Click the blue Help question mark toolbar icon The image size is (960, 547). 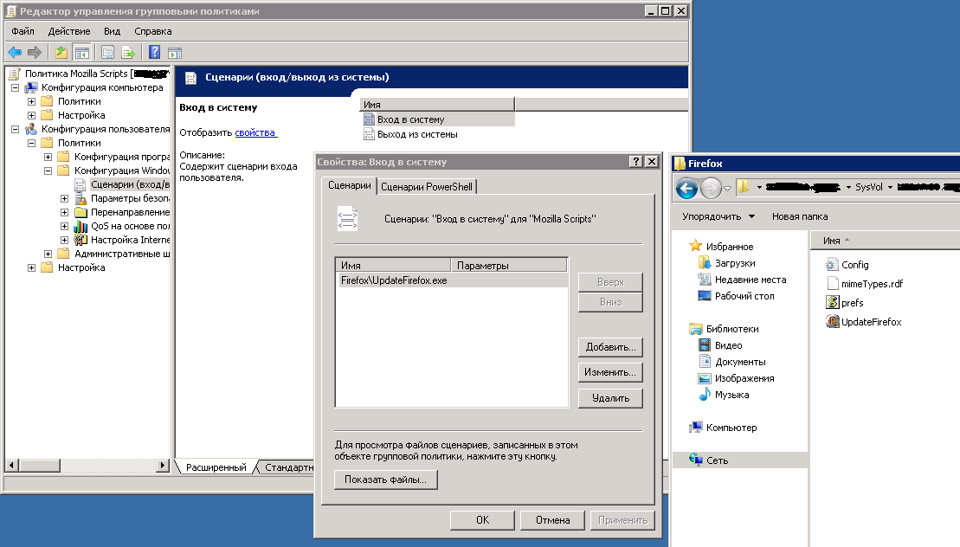click(155, 53)
